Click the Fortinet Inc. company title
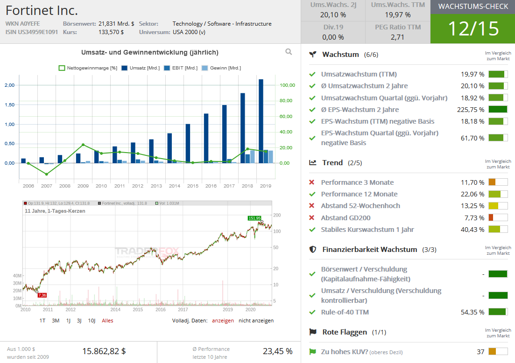This screenshot has height=363, width=515. 42,11
